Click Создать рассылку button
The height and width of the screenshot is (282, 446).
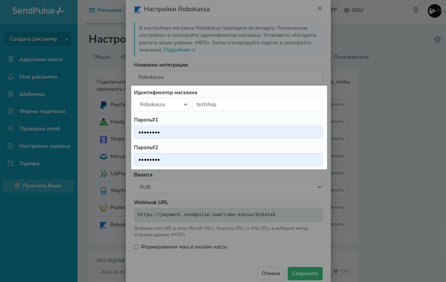(x=33, y=39)
